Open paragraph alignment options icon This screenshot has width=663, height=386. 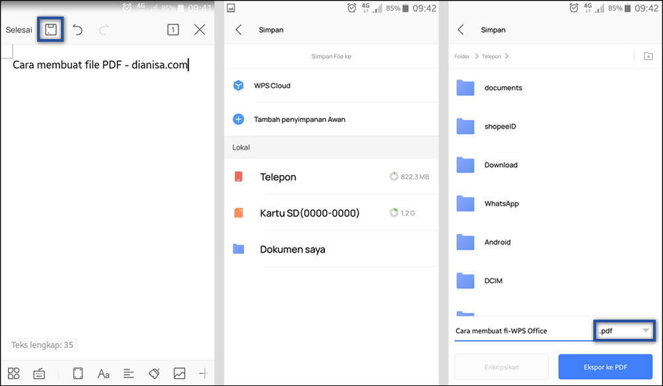coord(129,373)
